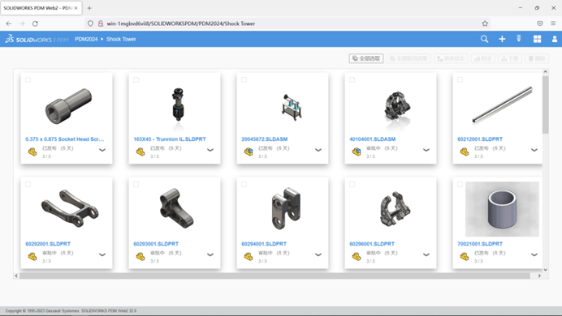This screenshot has height=316, width=562.
Task: Click part icon under 60292001.SLDPRT
Action: (32, 256)
